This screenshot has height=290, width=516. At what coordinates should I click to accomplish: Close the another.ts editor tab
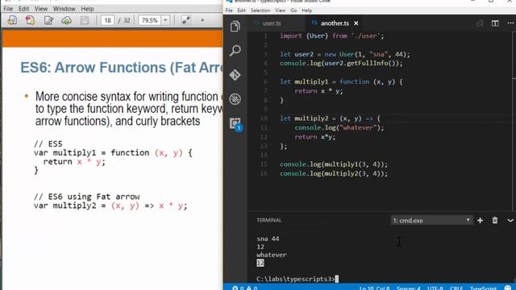pyautogui.click(x=356, y=23)
